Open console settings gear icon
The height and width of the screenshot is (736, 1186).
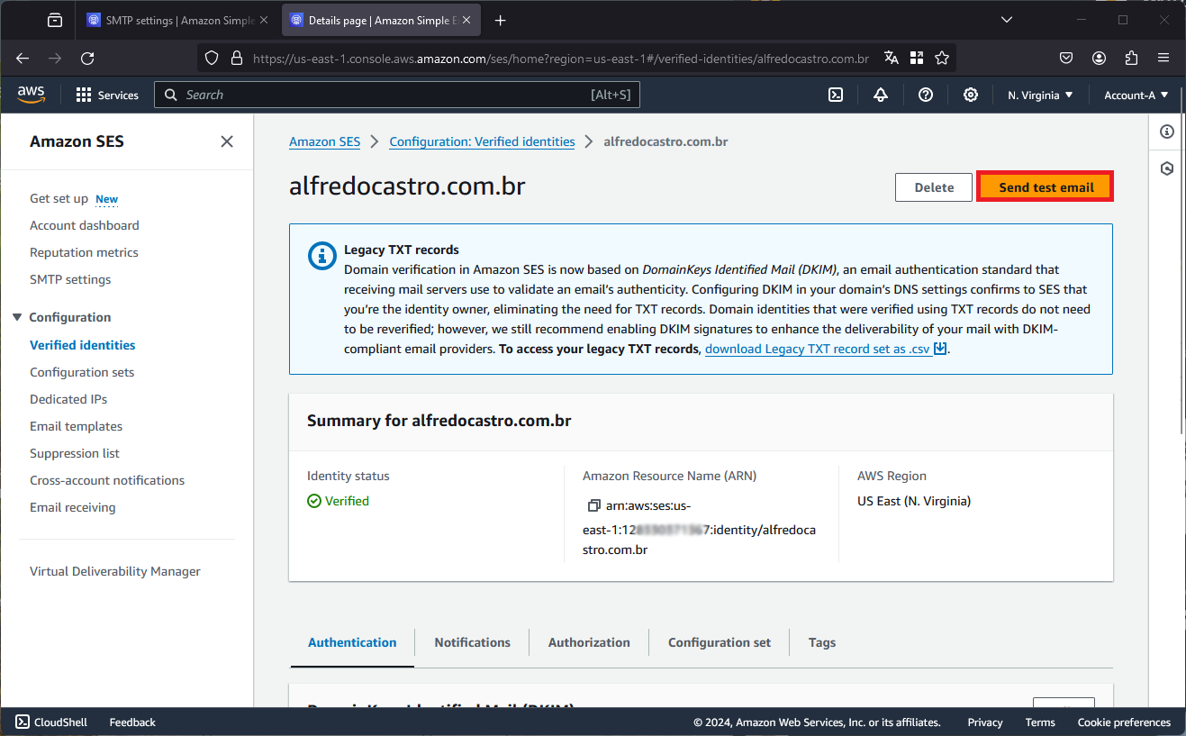pyautogui.click(x=971, y=95)
